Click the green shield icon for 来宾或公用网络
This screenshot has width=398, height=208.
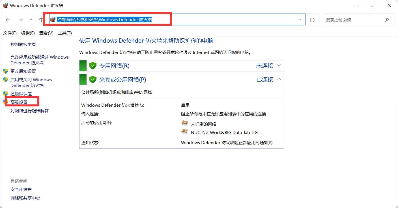93,80
